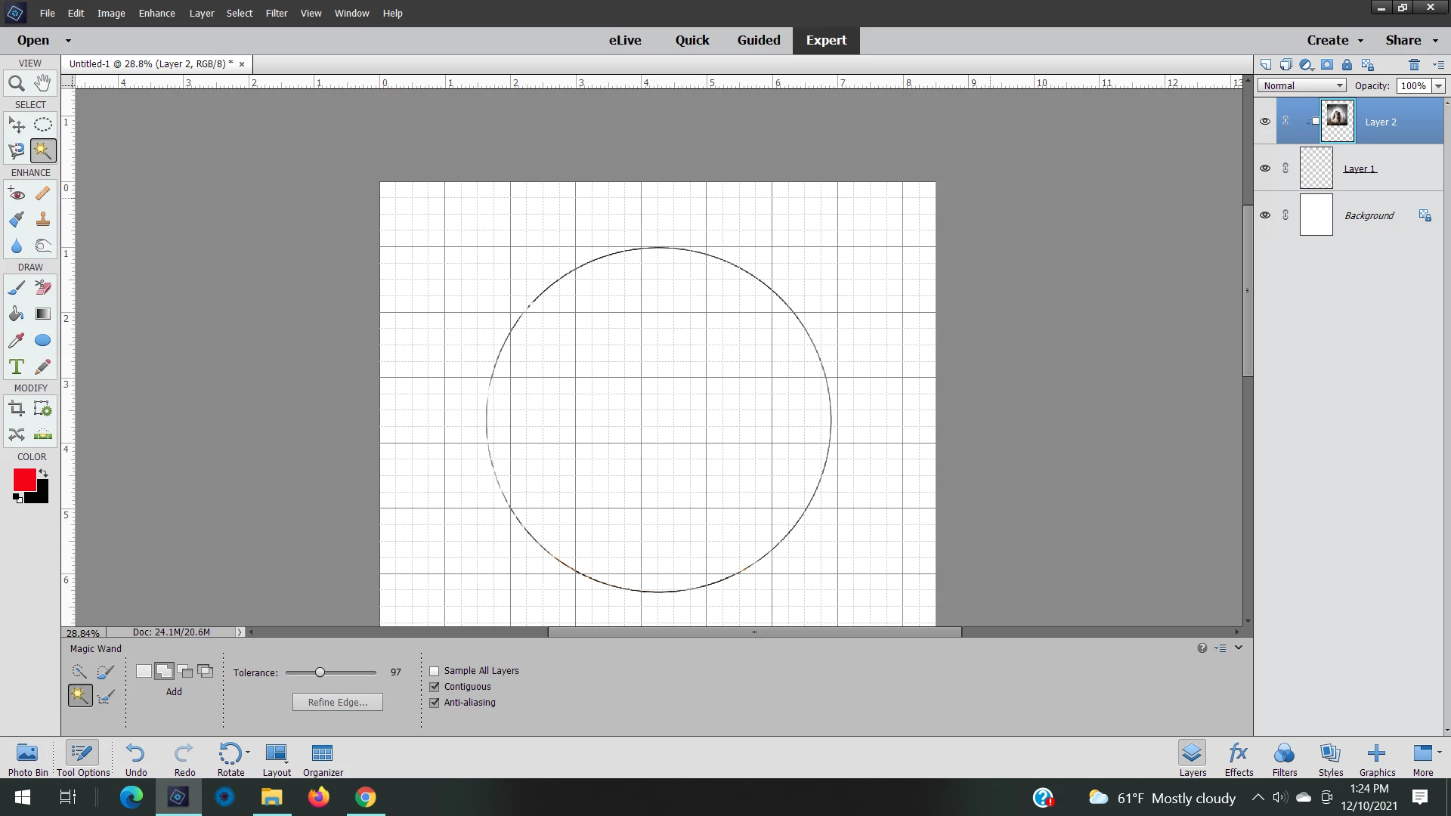Hide the Layer 1 visibility eye

coord(1265,168)
